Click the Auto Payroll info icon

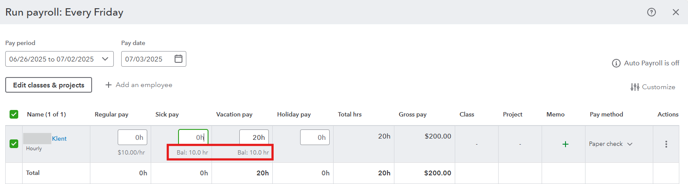tap(616, 63)
